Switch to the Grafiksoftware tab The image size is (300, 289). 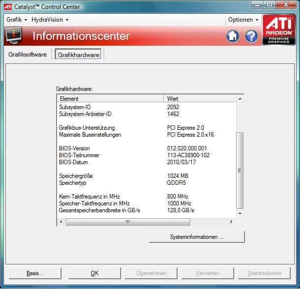tap(28, 55)
